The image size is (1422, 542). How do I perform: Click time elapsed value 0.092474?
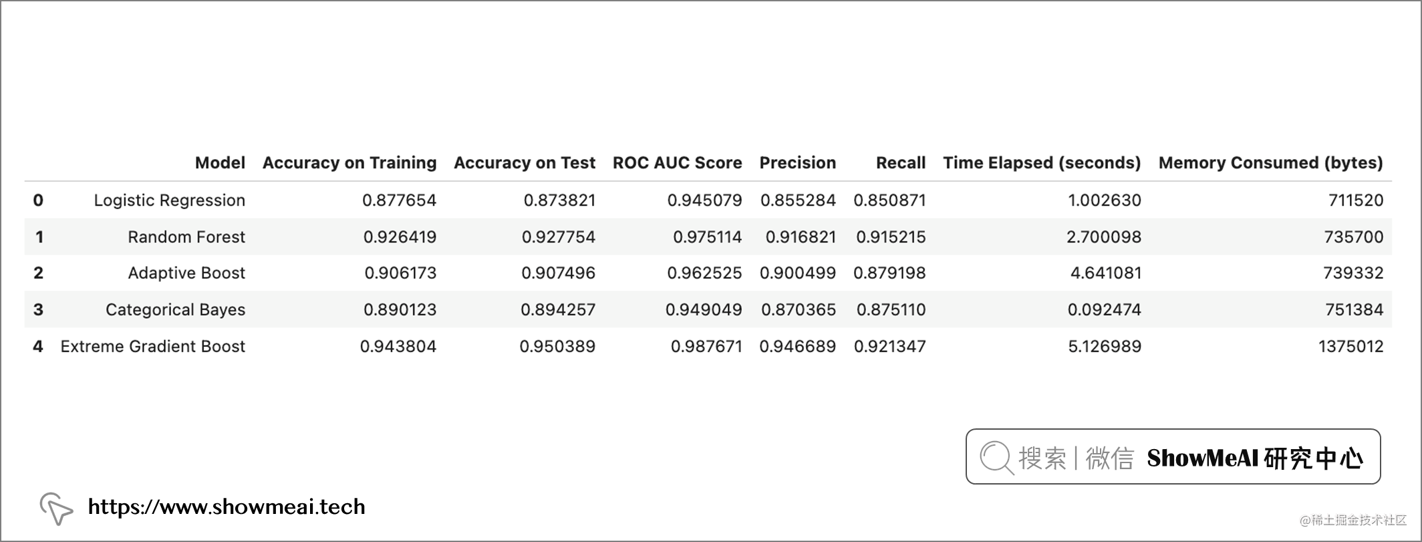click(1105, 309)
